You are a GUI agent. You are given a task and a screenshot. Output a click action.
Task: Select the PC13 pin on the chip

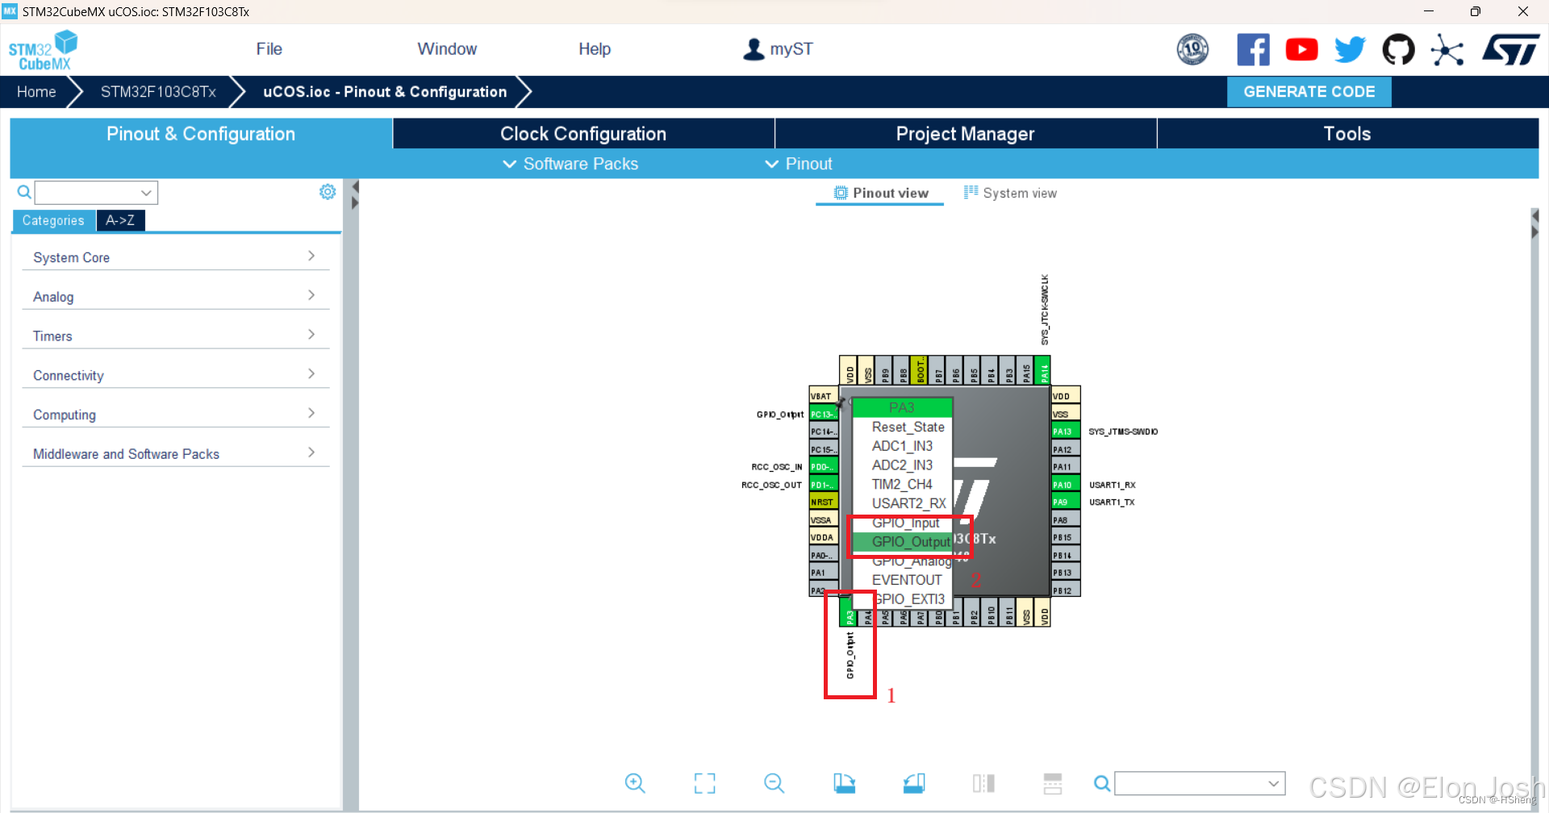point(824,415)
